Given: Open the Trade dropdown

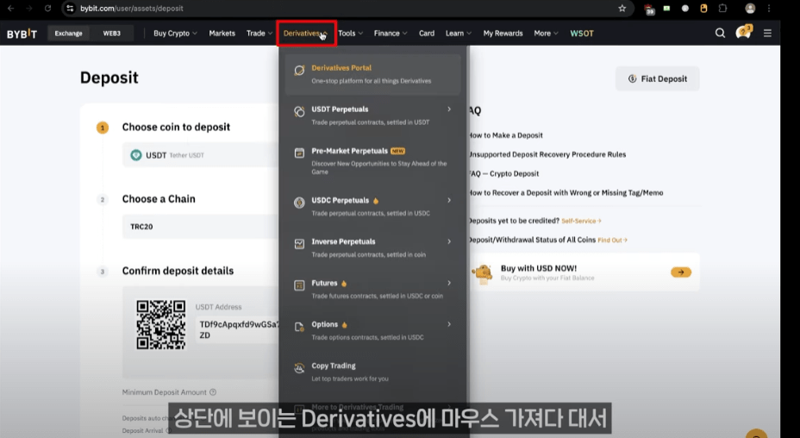Looking at the screenshot, I should point(259,33).
